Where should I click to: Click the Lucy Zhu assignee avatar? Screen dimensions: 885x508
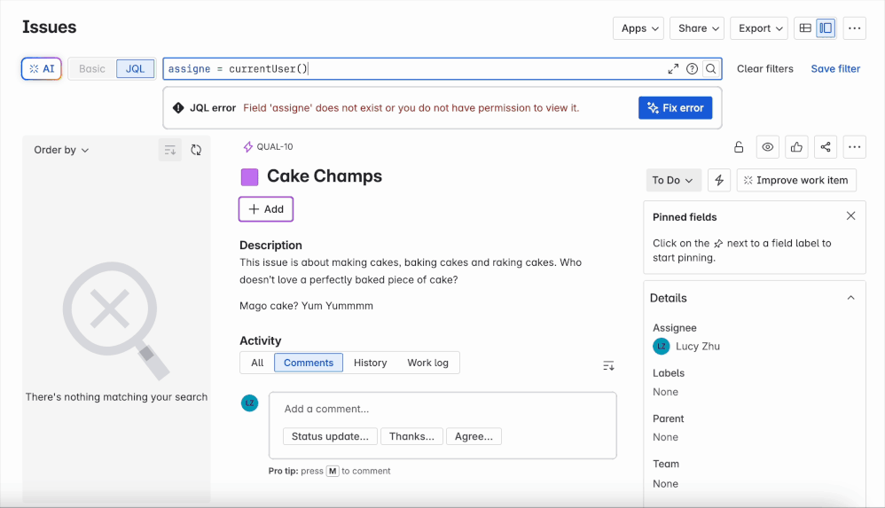[662, 346]
